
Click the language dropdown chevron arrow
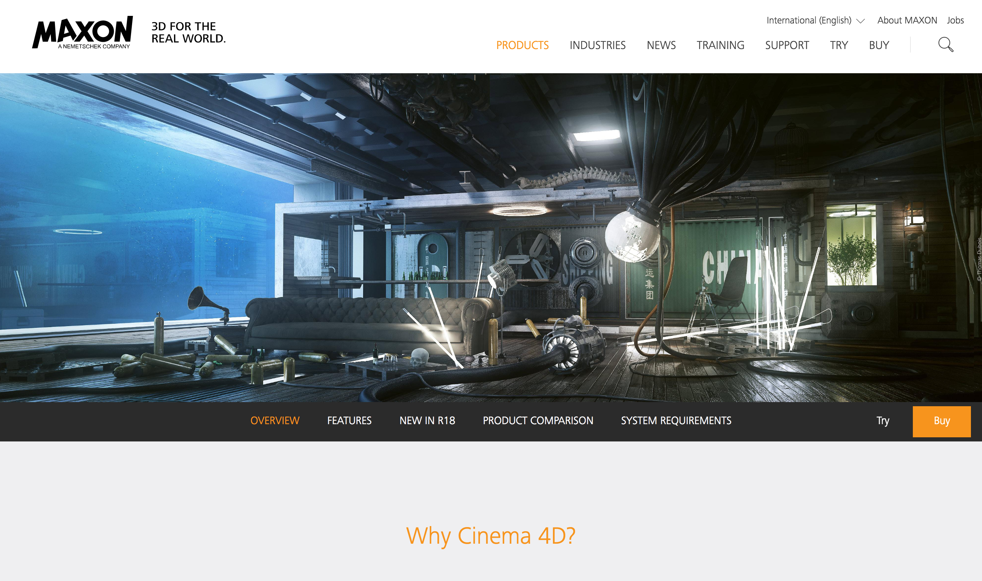861,21
